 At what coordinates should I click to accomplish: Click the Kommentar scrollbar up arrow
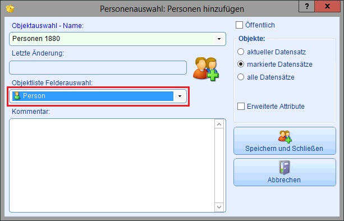(219, 125)
